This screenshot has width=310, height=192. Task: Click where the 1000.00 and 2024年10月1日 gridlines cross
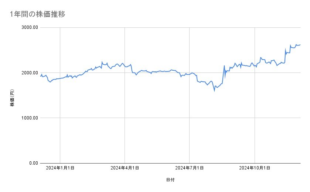click(255, 118)
